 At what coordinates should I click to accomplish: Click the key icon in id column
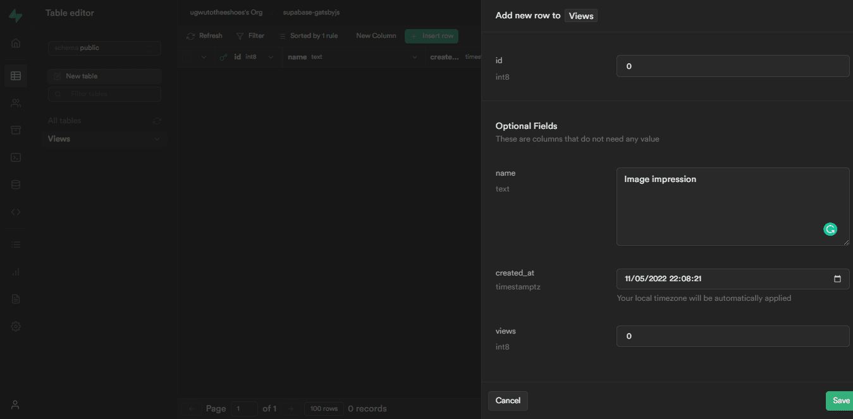point(223,57)
